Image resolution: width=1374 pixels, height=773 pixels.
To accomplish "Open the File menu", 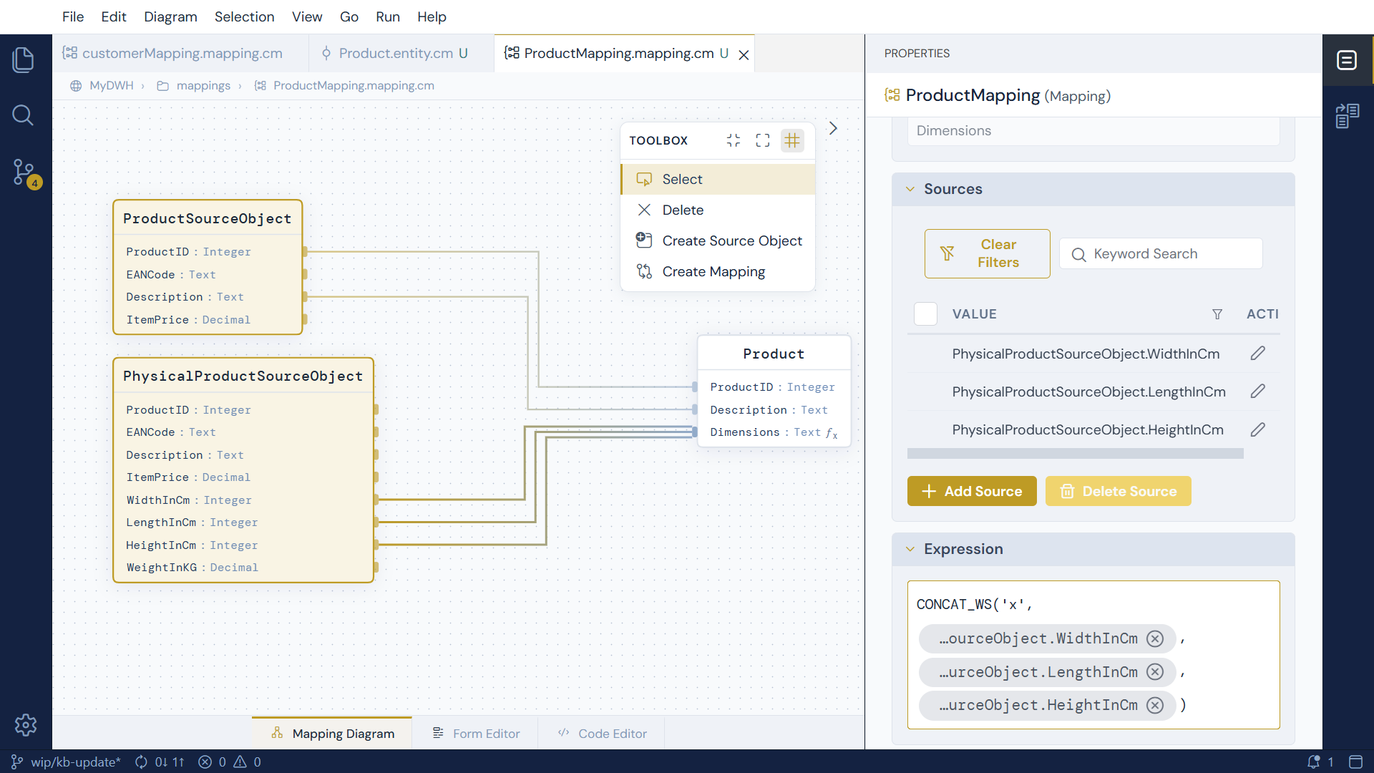I will [x=73, y=16].
